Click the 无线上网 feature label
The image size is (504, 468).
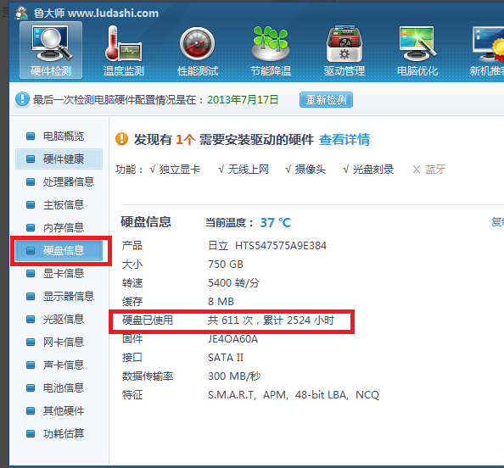click(248, 170)
